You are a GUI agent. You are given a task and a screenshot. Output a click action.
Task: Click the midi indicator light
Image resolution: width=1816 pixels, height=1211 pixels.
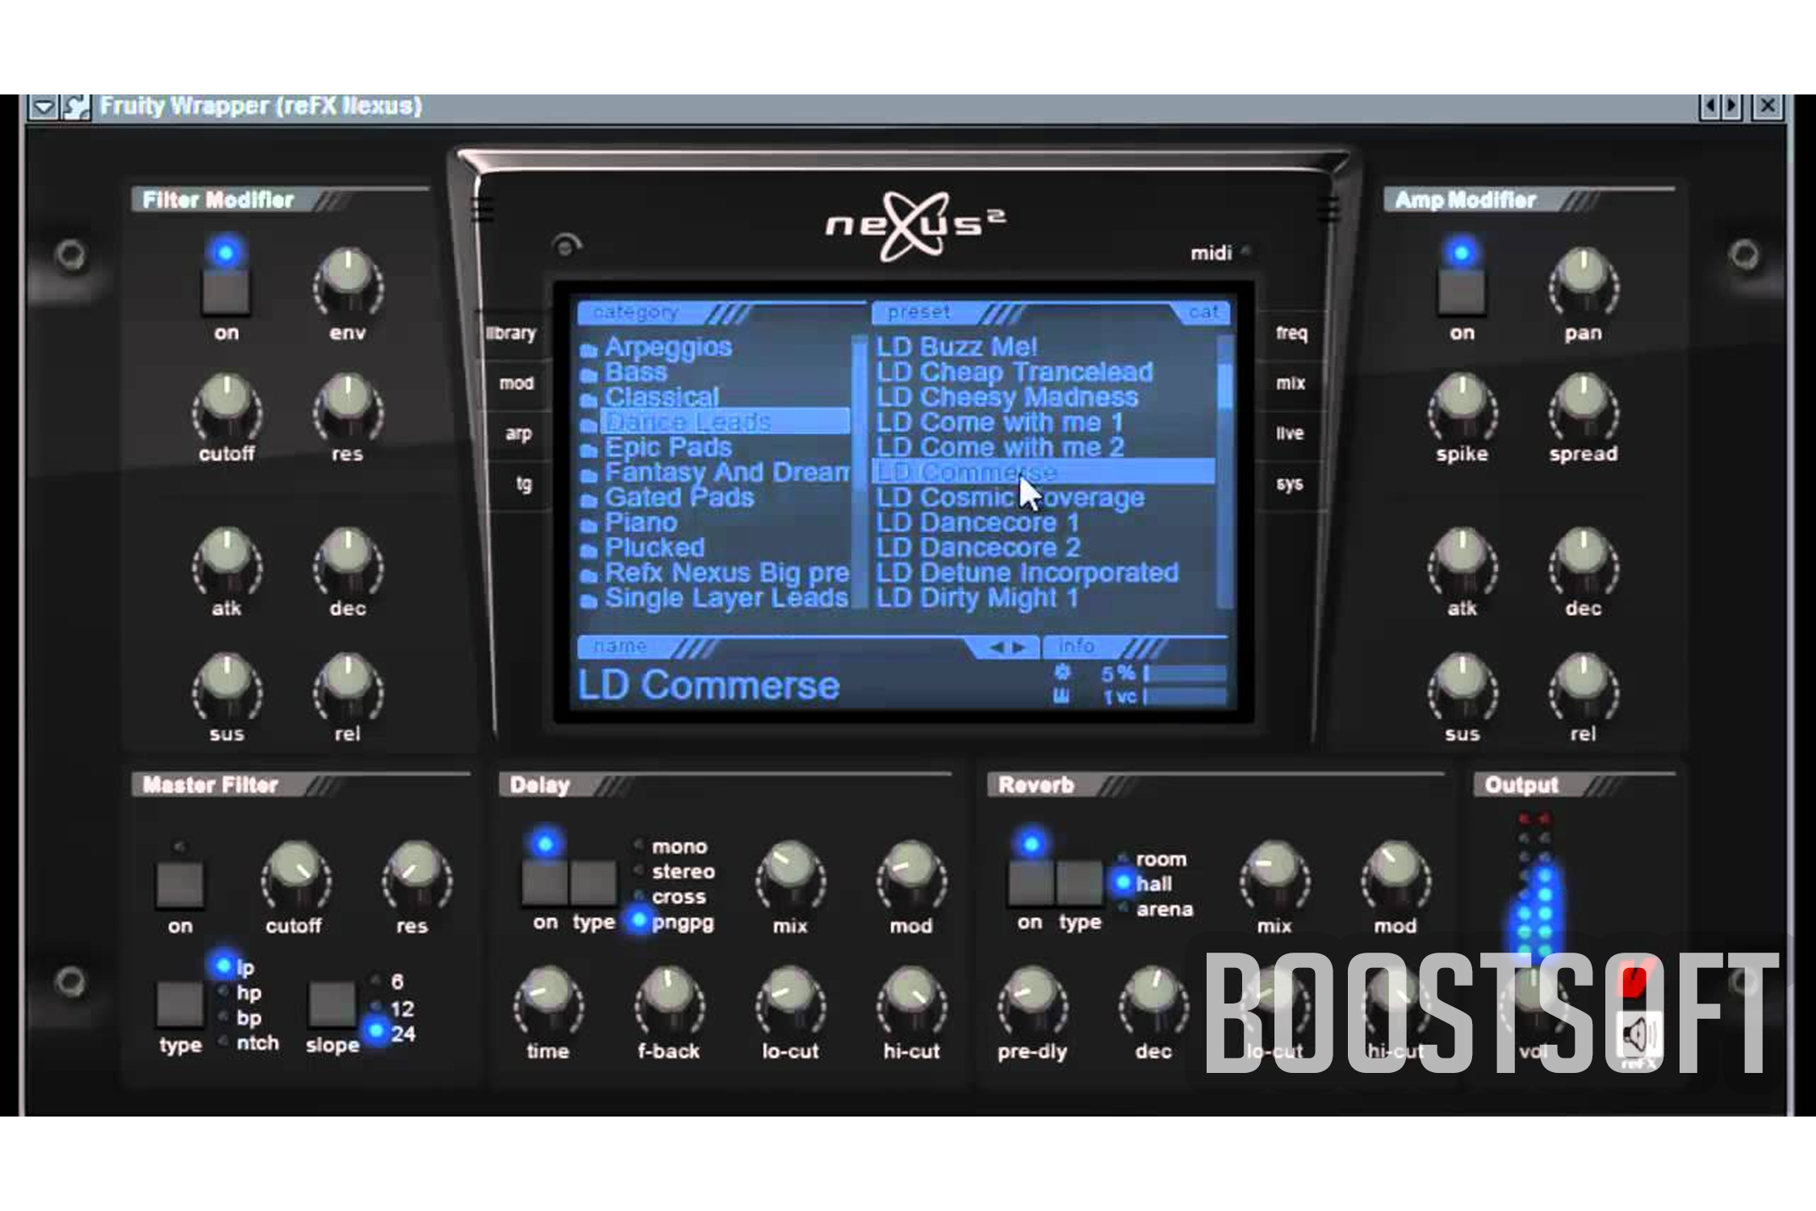pyautogui.click(x=1246, y=251)
